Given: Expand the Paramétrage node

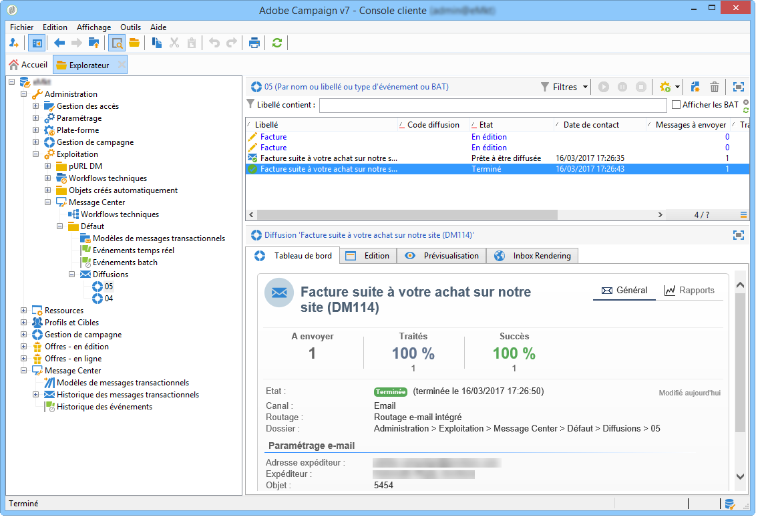Looking at the screenshot, I should (x=35, y=118).
